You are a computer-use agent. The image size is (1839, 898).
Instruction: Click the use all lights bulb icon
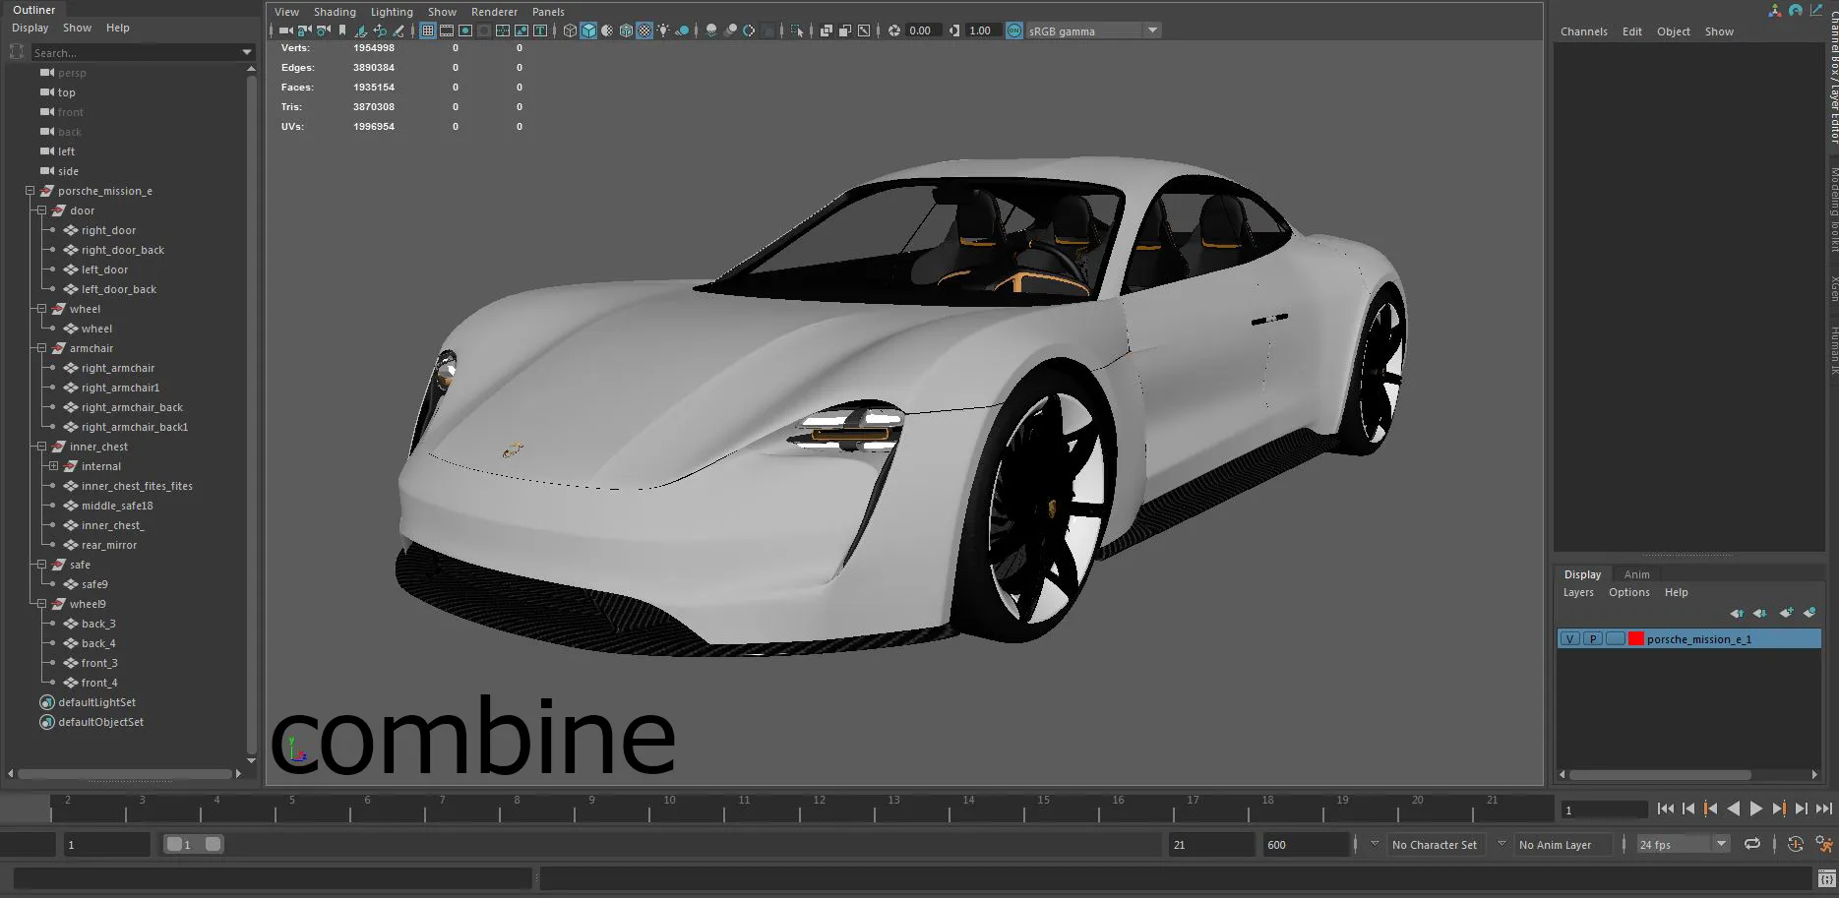coord(663,30)
